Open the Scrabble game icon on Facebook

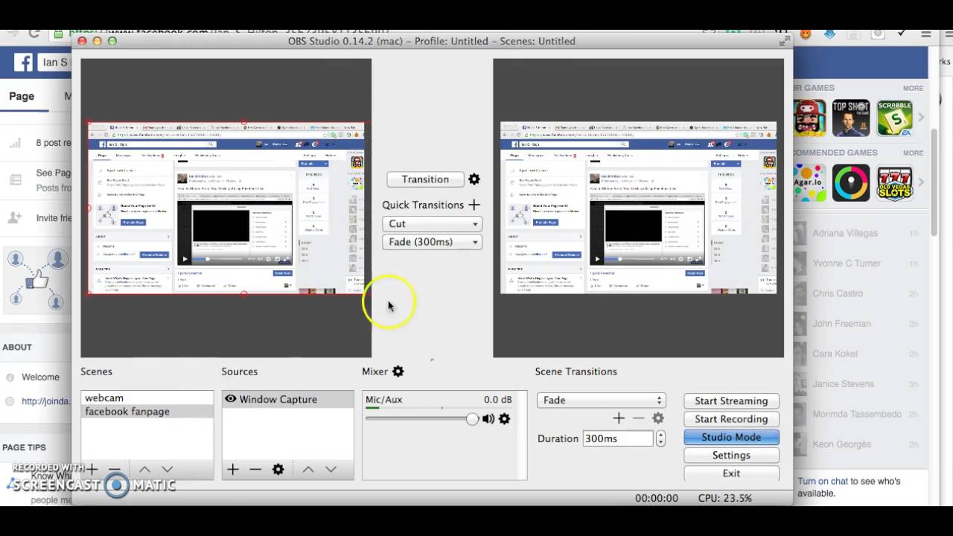pyautogui.click(x=894, y=118)
